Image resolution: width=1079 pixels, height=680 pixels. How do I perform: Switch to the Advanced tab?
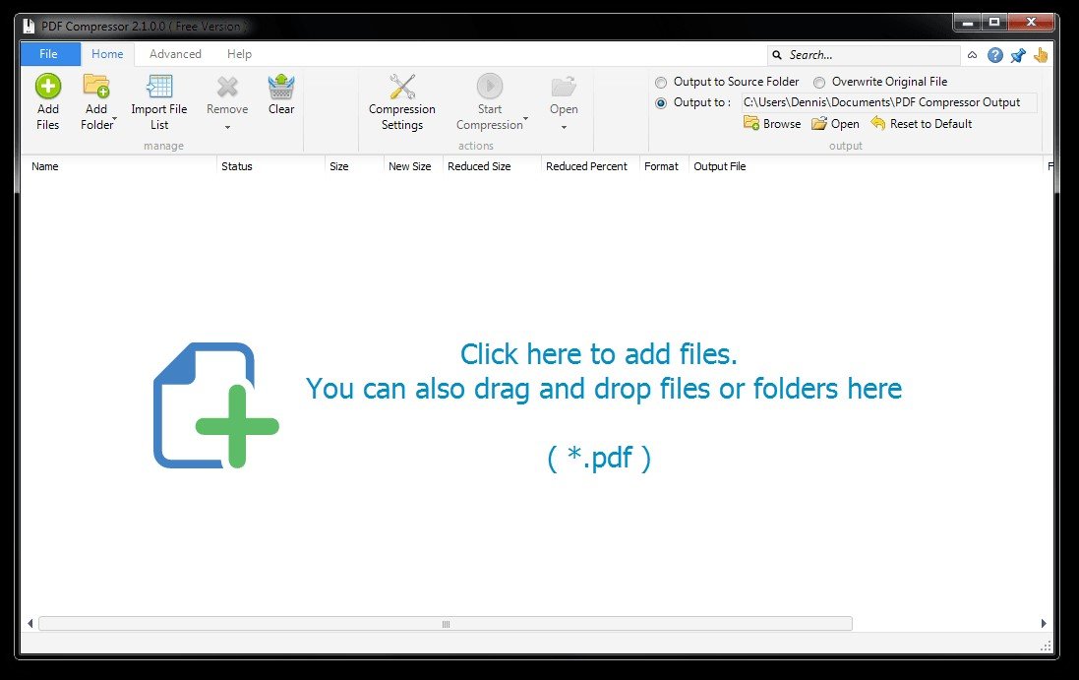point(175,54)
